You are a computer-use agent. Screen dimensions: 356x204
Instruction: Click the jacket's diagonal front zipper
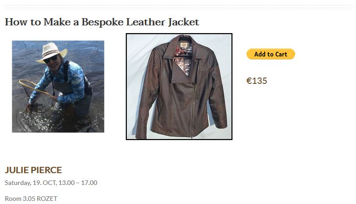click(193, 109)
